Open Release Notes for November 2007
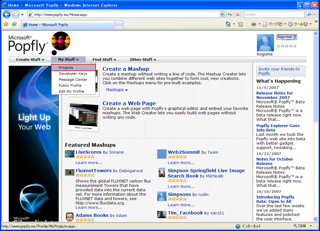Viewport: 320px width, 231px height. point(274,95)
